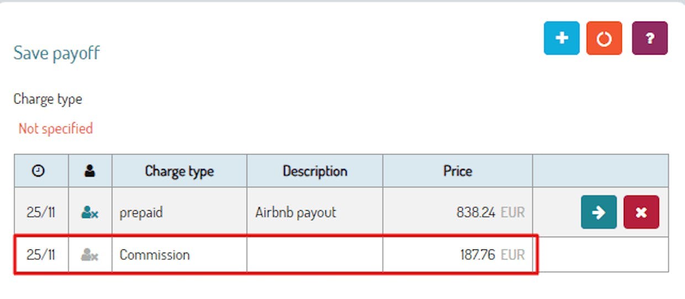Click the 25/11 date in the prepaid row
Screen dimensions: 685x299
click(x=41, y=212)
